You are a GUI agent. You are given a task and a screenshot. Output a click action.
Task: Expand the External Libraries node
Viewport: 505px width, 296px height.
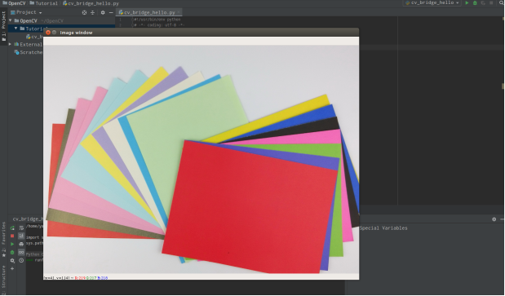[10, 44]
